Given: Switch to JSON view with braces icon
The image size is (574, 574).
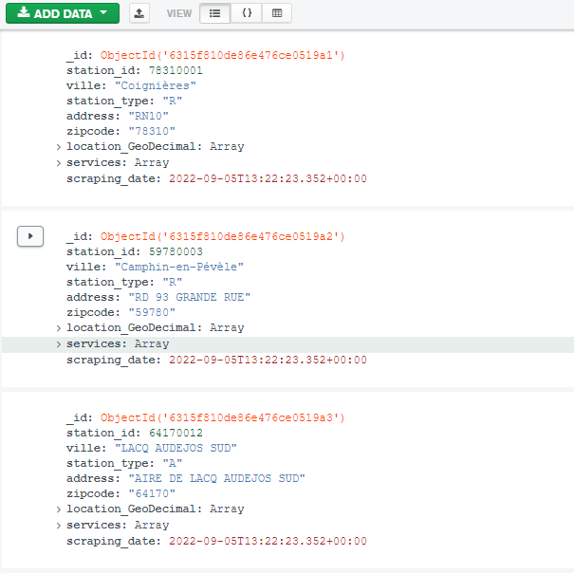Looking at the screenshot, I should click(246, 13).
